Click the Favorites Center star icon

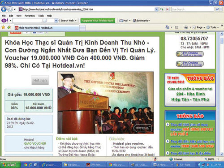pyautogui.click(x=3, y=27)
